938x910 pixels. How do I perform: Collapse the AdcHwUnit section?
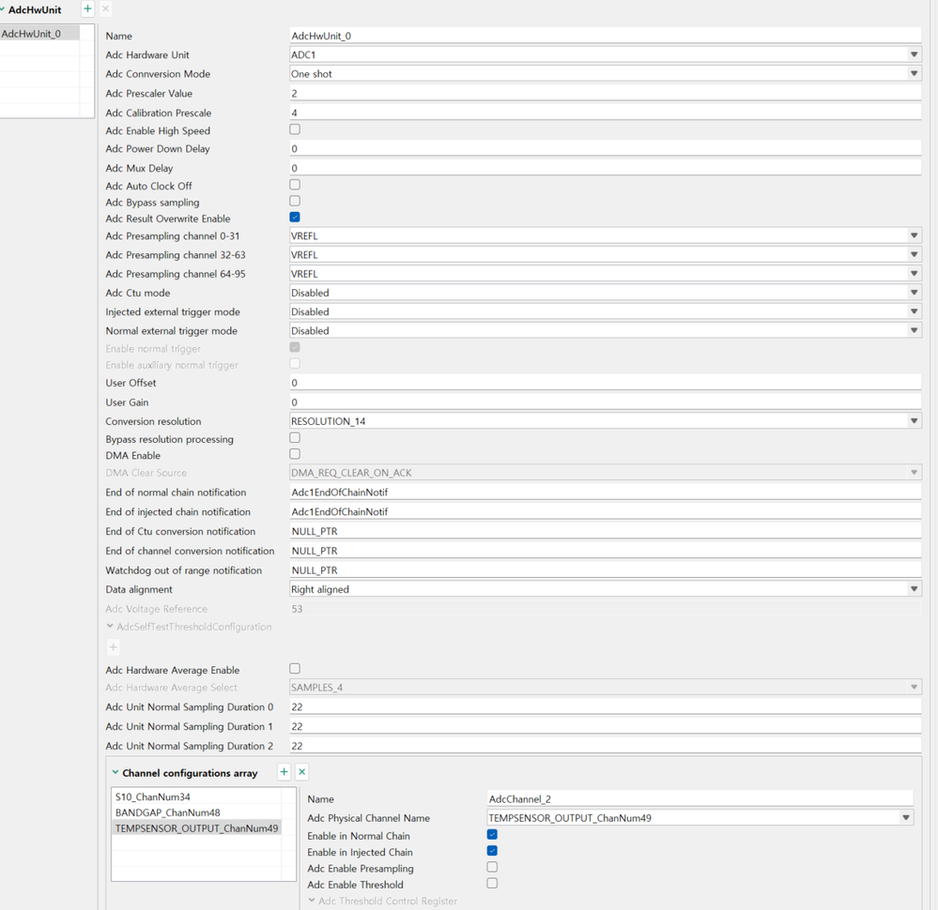[x=3, y=9]
